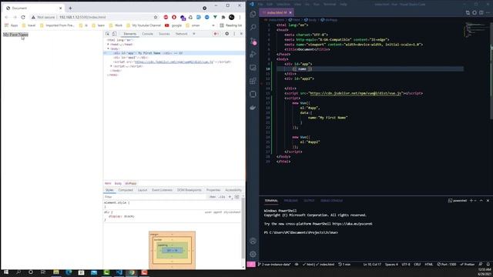Open the Computed tab in styles pane
493x277 pixels.
click(x=126, y=190)
